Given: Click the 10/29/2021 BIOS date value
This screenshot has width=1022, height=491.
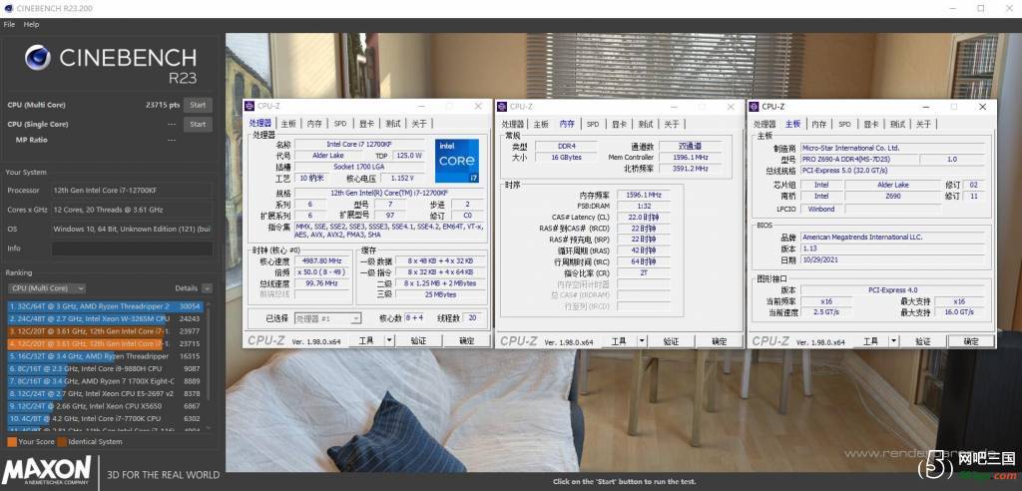Looking at the screenshot, I should (x=891, y=259).
